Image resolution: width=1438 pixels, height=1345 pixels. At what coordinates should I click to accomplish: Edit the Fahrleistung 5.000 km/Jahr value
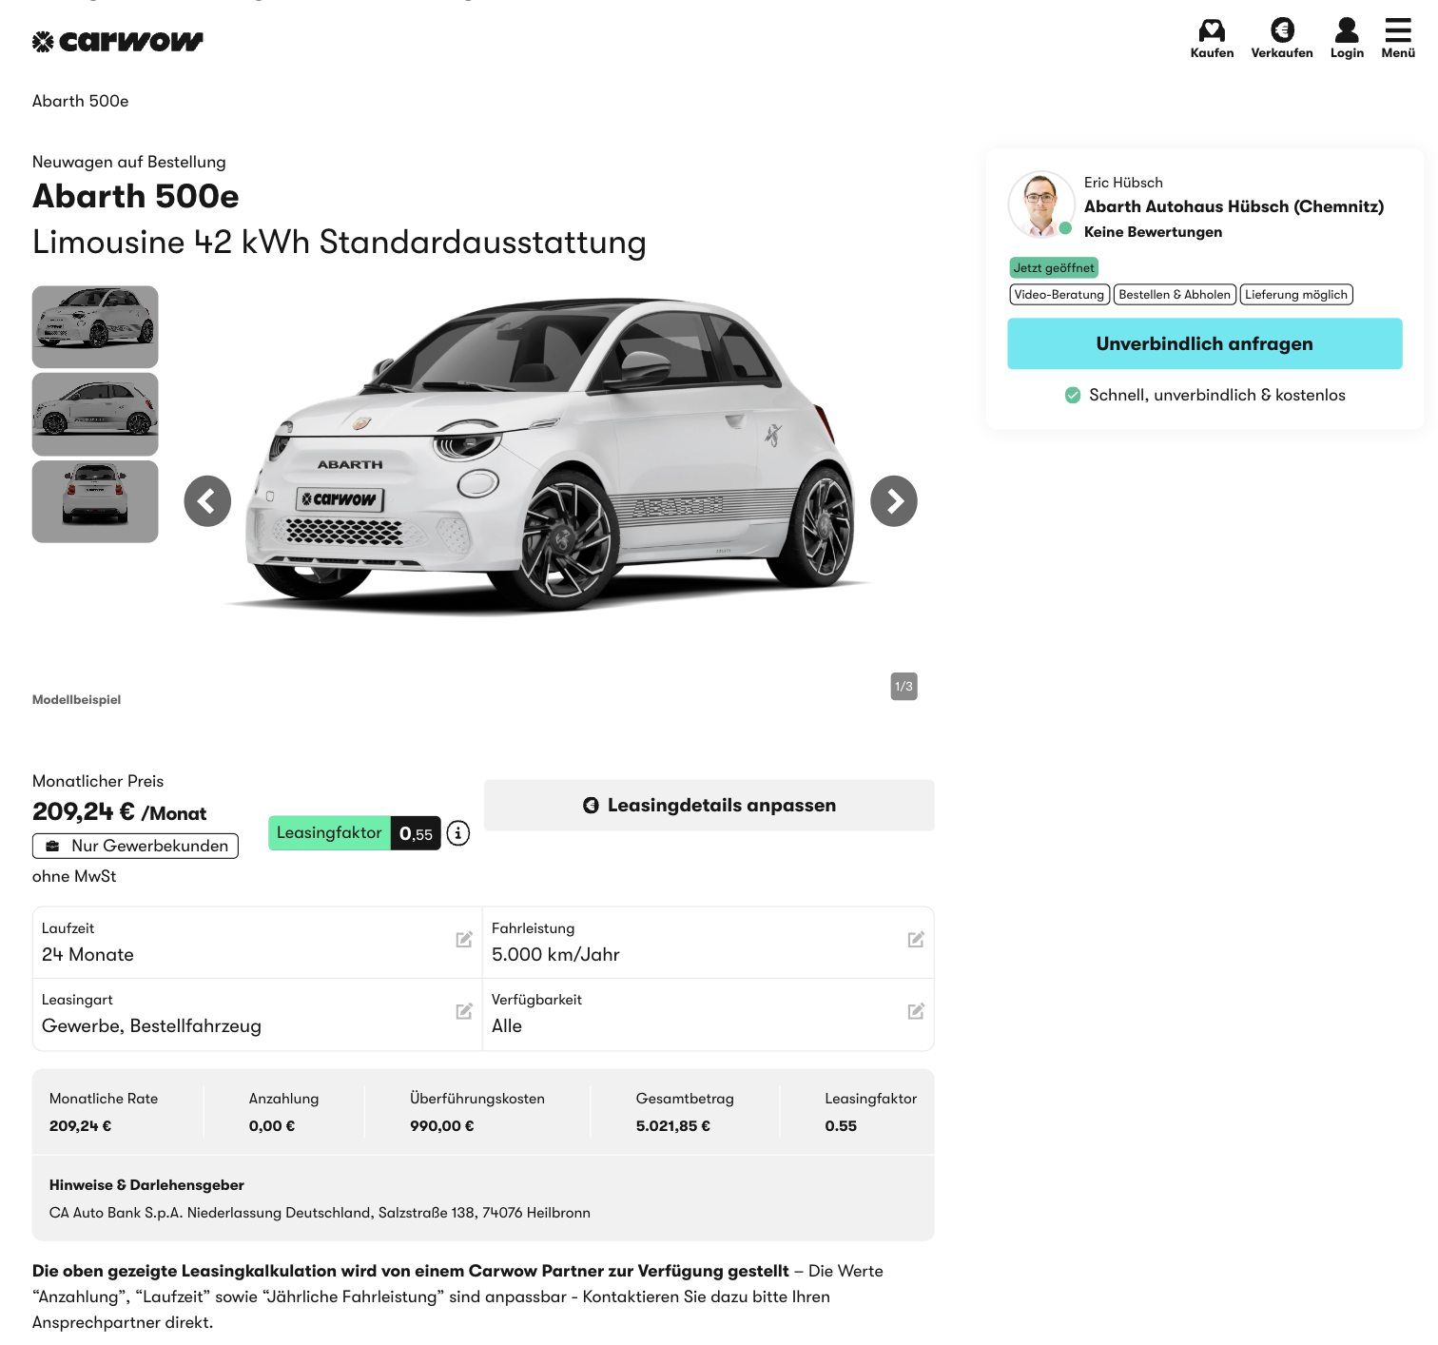tap(916, 940)
